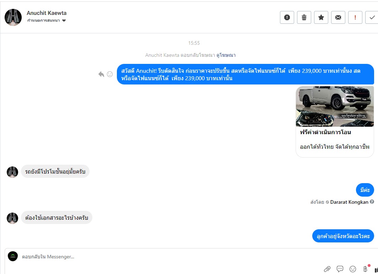The width and height of the screenshot is (378, 274).
Task: Open emoji picker in reply box
Action: [x=353, y=269]
